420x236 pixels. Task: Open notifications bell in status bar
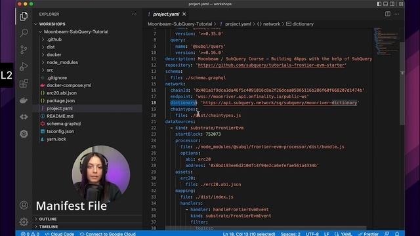point(397,234)
